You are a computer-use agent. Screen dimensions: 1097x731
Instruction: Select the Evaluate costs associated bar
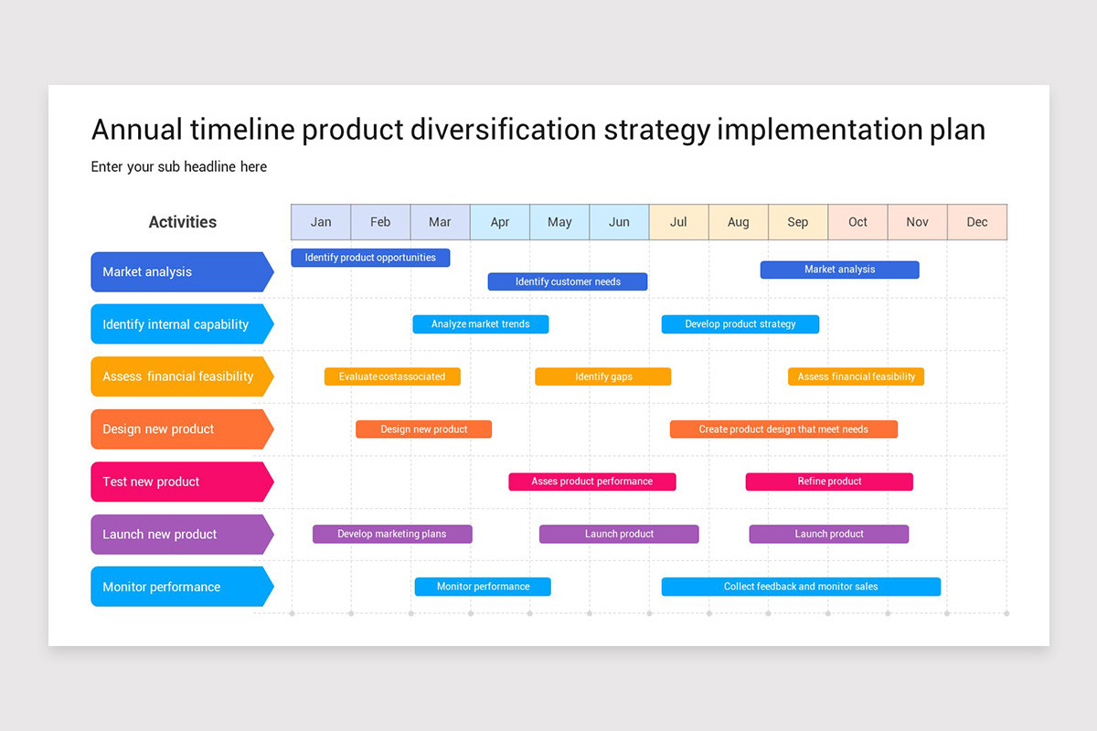click(x=392, y=376)
